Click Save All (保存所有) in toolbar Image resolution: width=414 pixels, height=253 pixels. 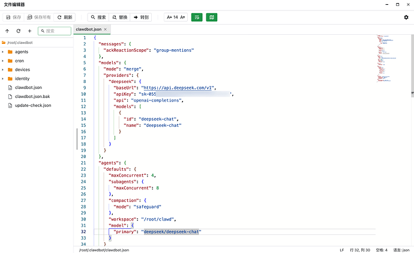point(39,17)
